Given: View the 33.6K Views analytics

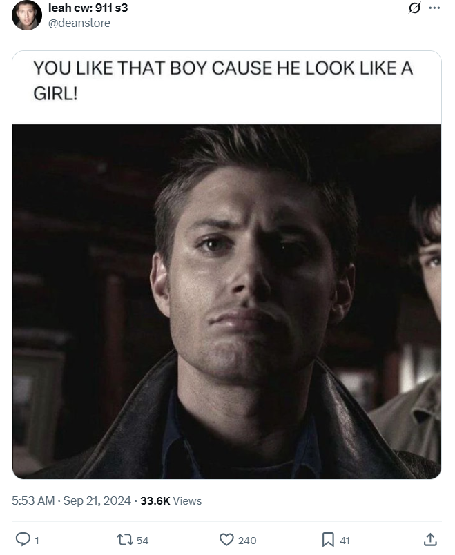Looking at the screenshot, I should [171, 501].
